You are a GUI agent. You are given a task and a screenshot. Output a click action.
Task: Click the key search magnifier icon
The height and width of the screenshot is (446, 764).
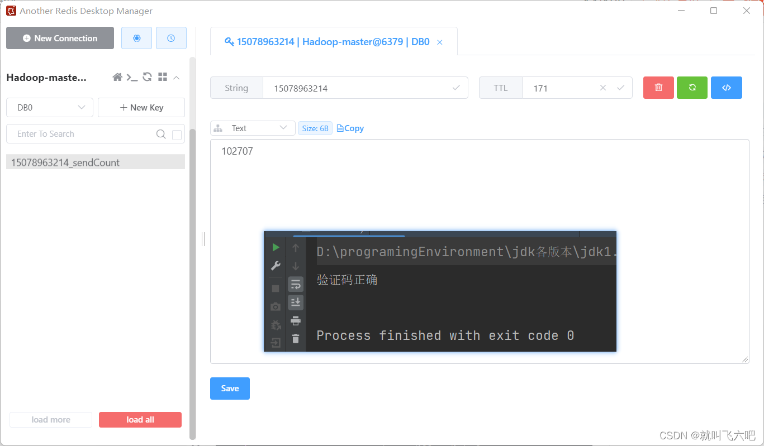click(161, 134)
